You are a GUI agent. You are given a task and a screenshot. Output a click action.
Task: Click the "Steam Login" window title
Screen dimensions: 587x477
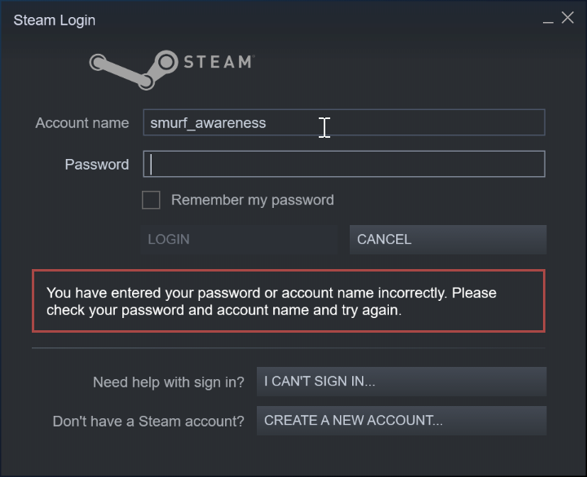[55, 20]
